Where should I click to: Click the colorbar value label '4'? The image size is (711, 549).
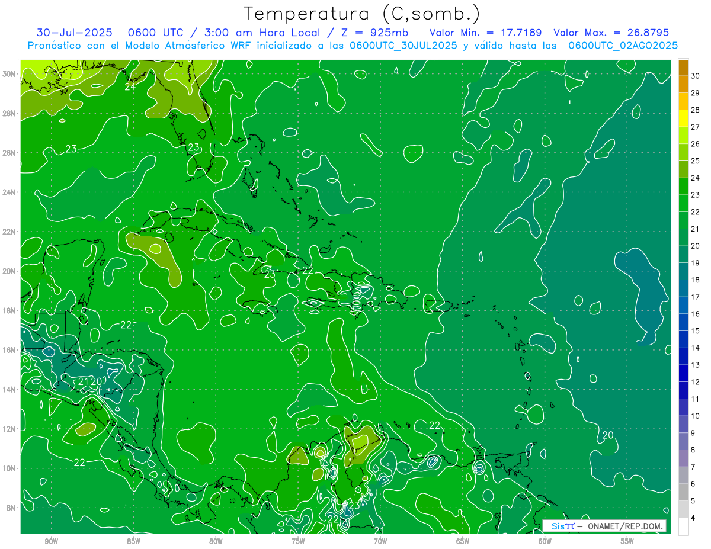coord(693,518)
